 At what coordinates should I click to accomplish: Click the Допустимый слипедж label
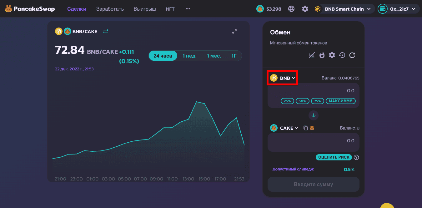tap(293, 169)
